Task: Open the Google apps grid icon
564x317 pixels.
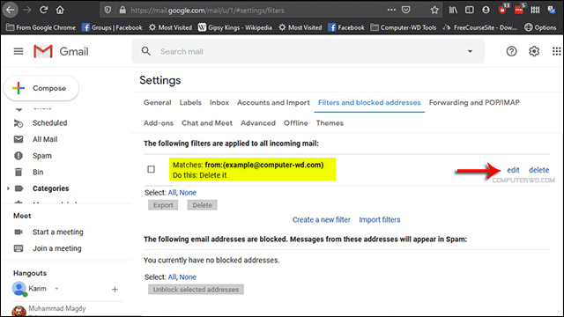Action: coord(556,51)
